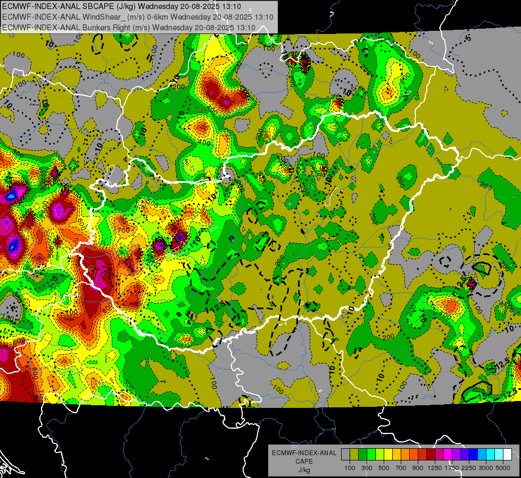Viewport: 521px width, 478px height.
Task: Click the bright magenta swatch in the CAPE legend
Action: [x=448, y=454]
